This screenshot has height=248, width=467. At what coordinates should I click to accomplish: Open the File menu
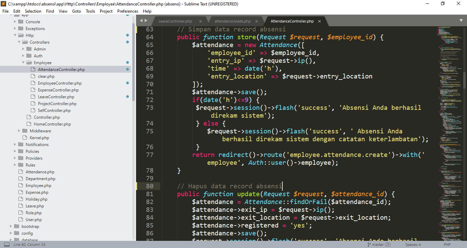(5, 11)
